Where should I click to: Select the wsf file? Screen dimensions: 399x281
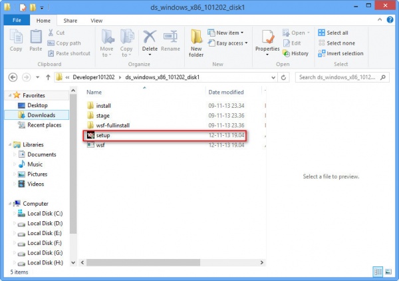point(100,145)
